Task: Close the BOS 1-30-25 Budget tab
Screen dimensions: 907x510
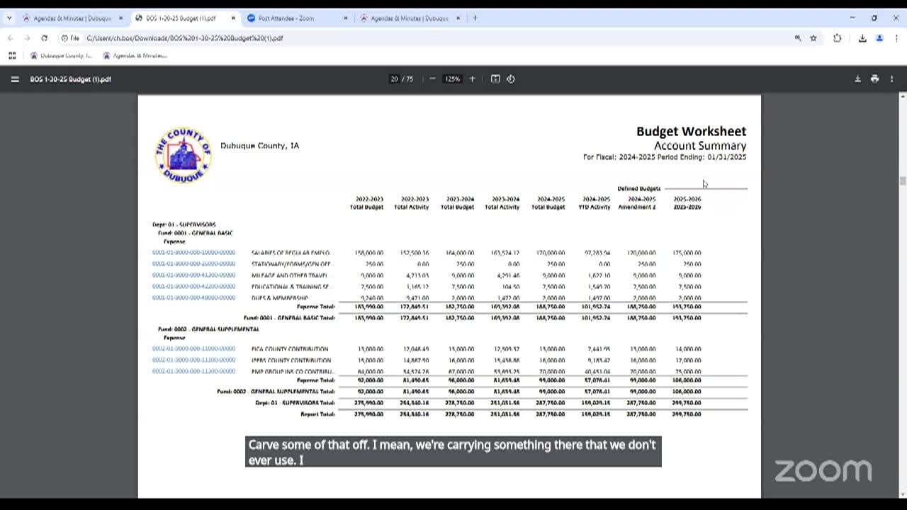Action: coord(233,18)
